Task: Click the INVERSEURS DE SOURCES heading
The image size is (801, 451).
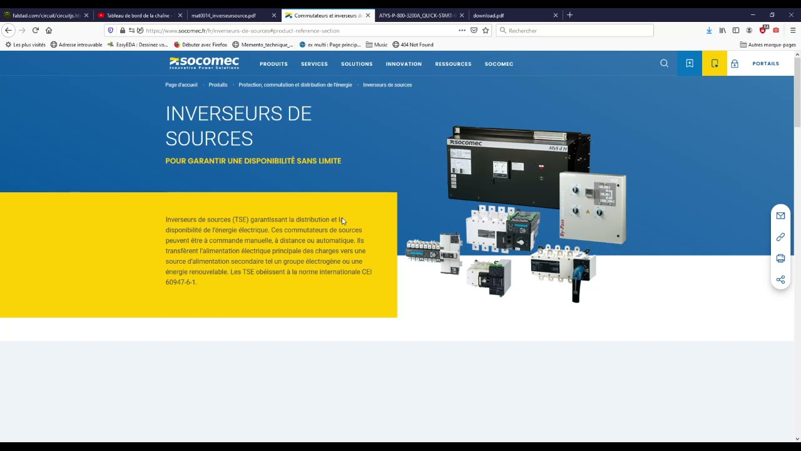Action: click(x=238, y=126)
